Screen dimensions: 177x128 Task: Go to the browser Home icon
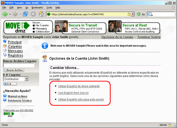point(41,14)
